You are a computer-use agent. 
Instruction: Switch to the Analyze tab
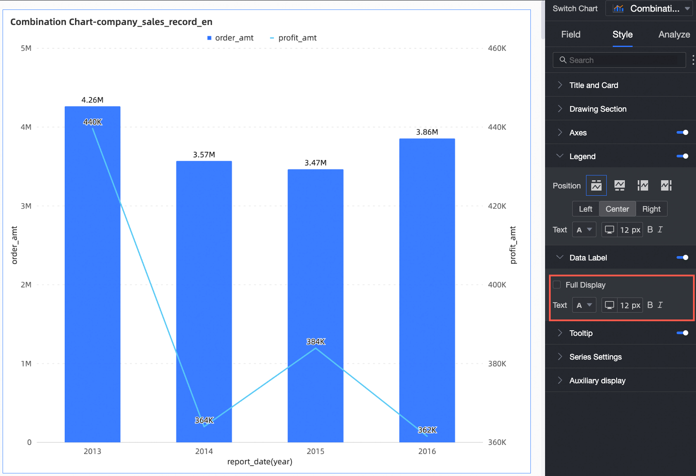coord(674,34)
